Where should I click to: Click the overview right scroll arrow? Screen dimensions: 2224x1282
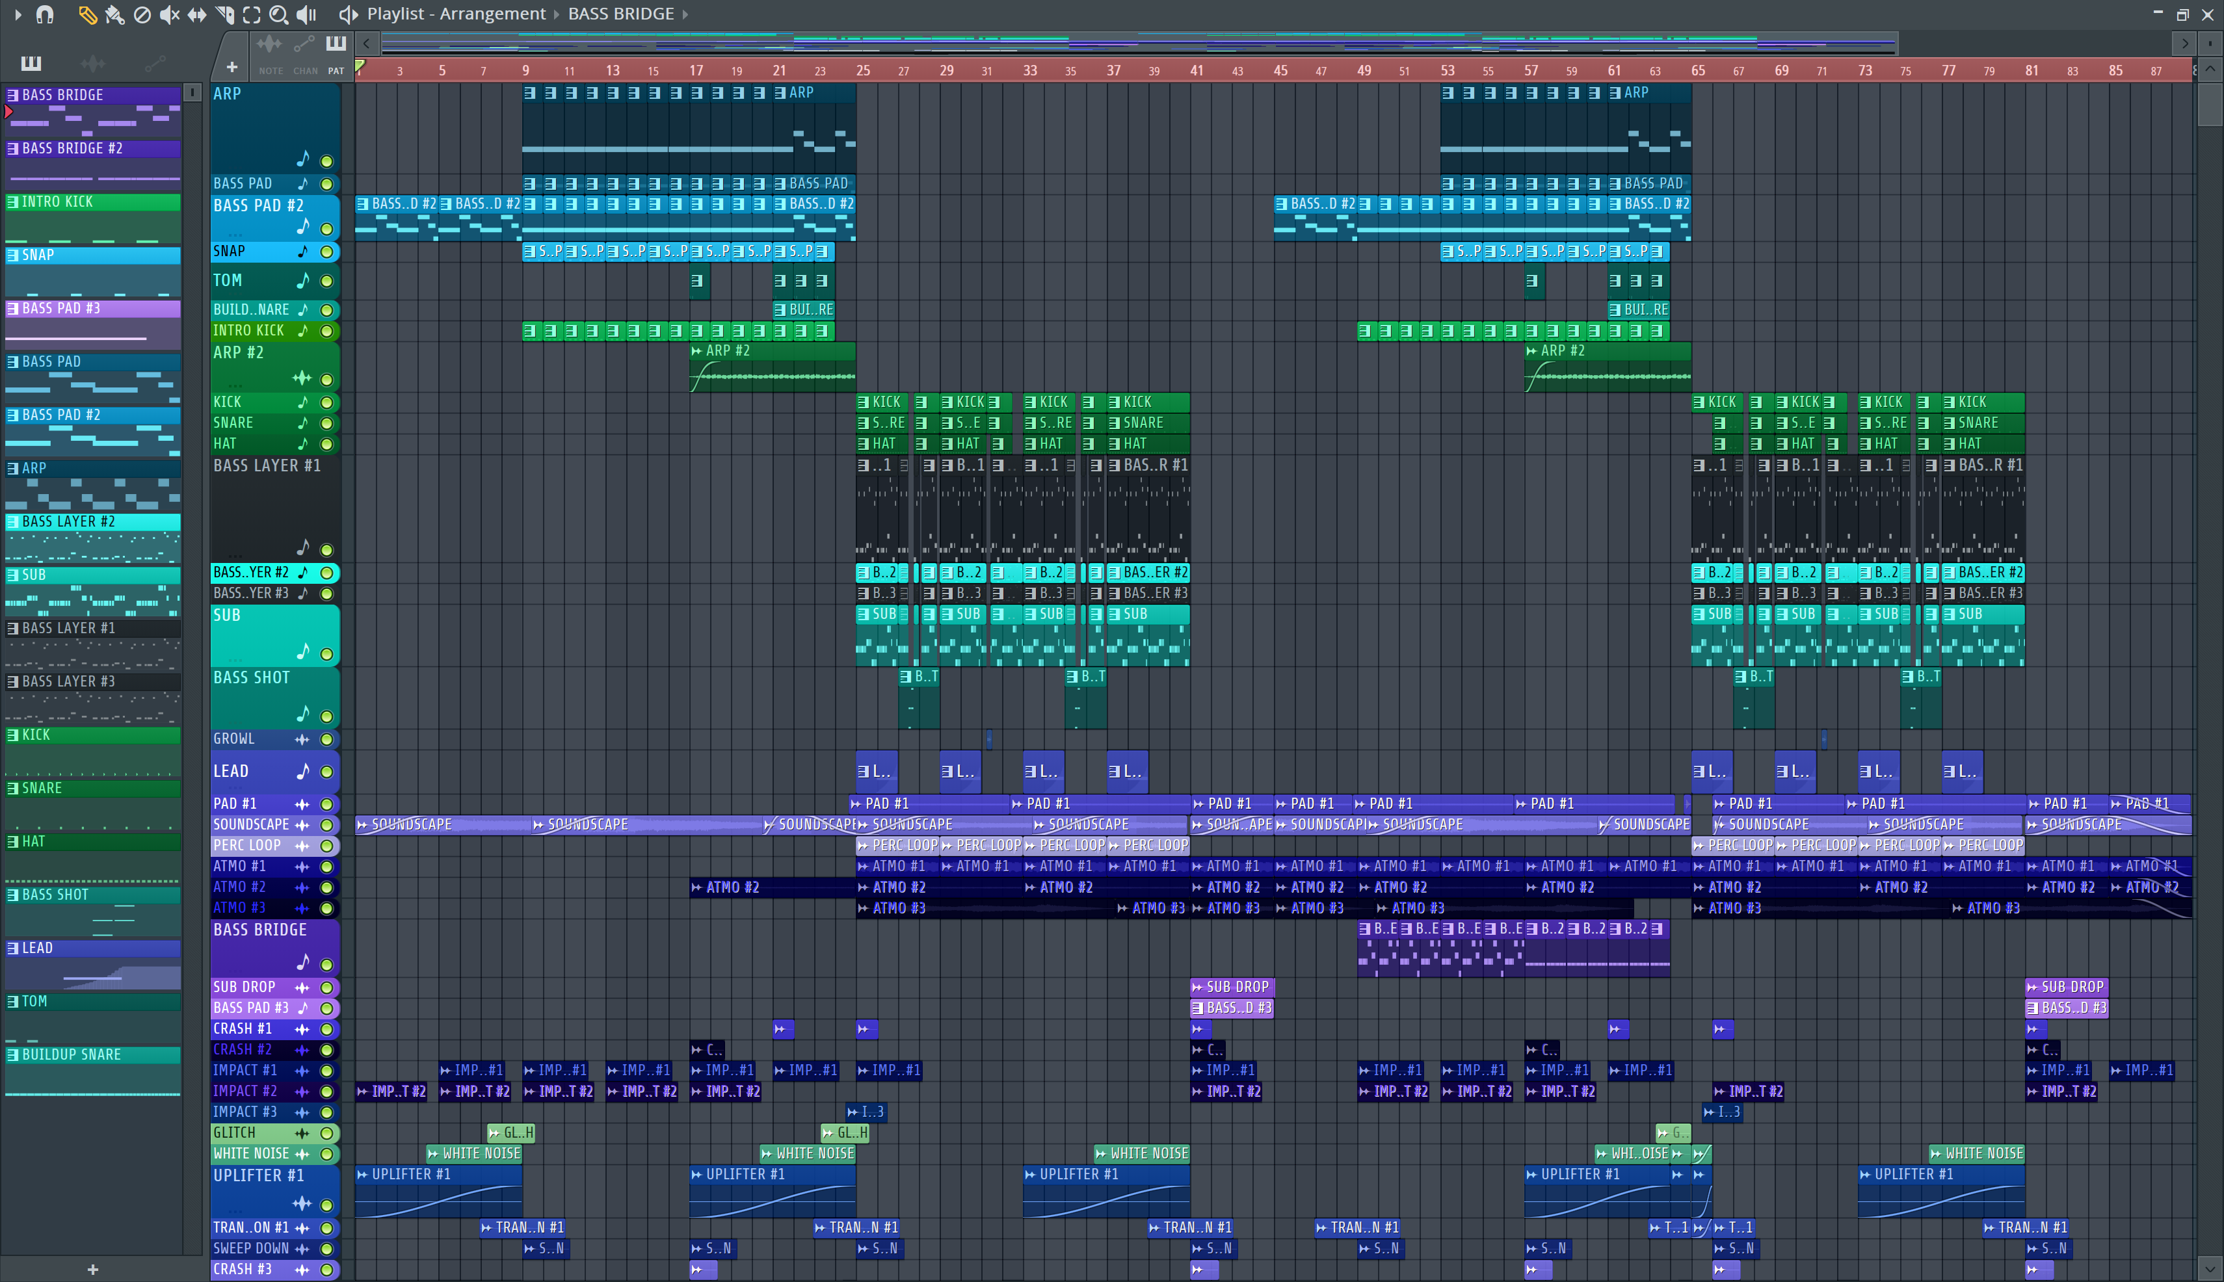[x=2184, y=43]
